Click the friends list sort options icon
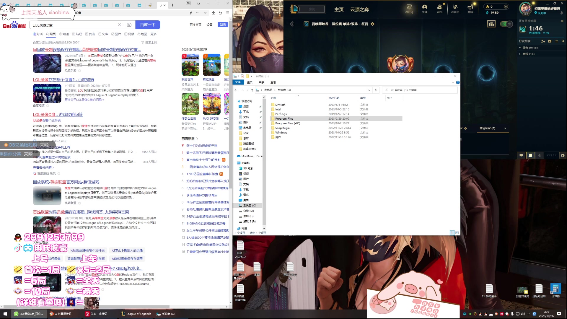 (556, 41)
